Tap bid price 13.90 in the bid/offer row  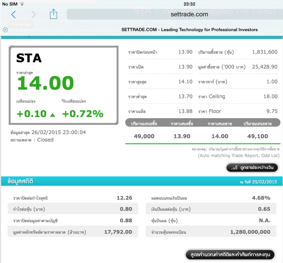point(182,136)
